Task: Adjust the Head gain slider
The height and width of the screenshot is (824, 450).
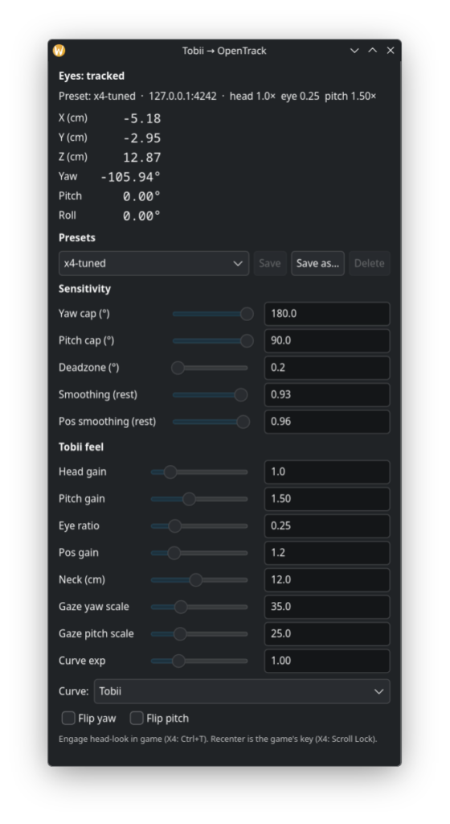Action: tap(199, 472)
